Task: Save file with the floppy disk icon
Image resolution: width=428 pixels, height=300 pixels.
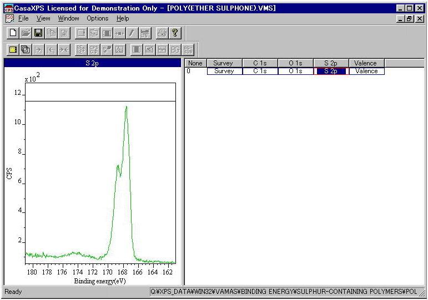Action: click(38, 33)
